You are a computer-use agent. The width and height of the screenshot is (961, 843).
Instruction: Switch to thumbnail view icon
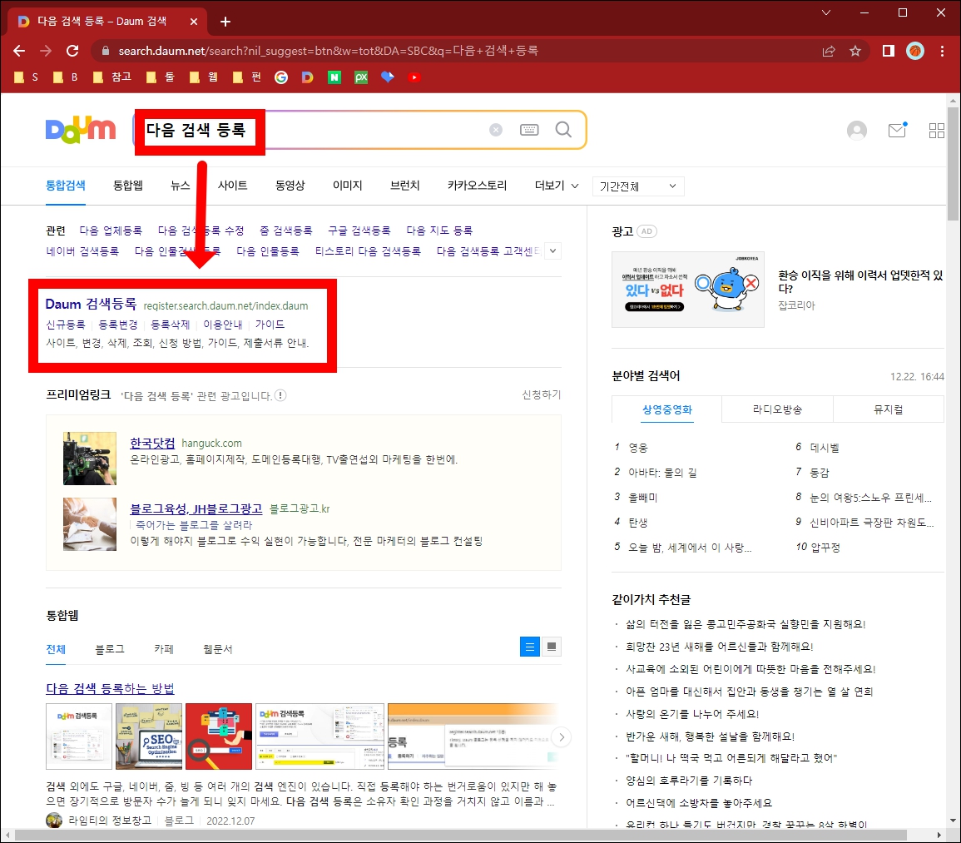552,647
